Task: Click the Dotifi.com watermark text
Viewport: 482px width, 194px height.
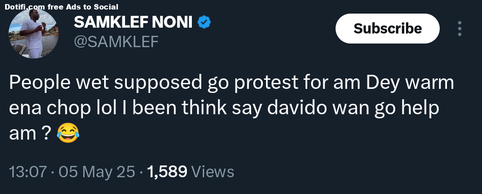Action: pyautogui.click(x=23, y=7)
